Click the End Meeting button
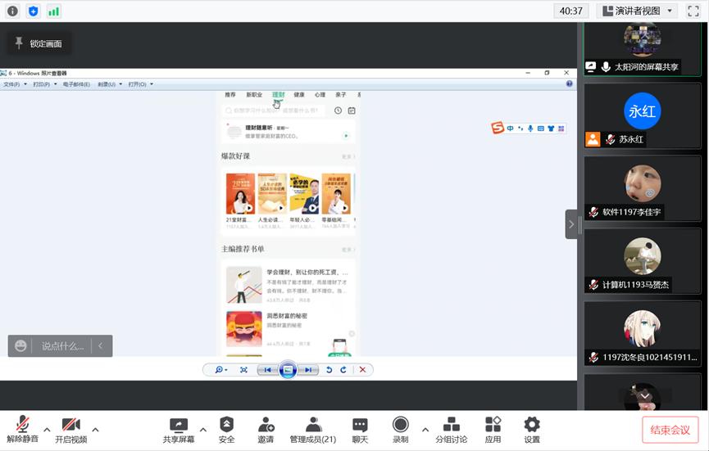The image size is (709, 451). point(670,430)
